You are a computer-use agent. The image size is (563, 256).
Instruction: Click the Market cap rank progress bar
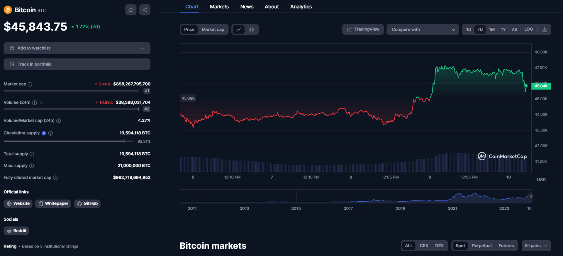click(x=72, y=91)
